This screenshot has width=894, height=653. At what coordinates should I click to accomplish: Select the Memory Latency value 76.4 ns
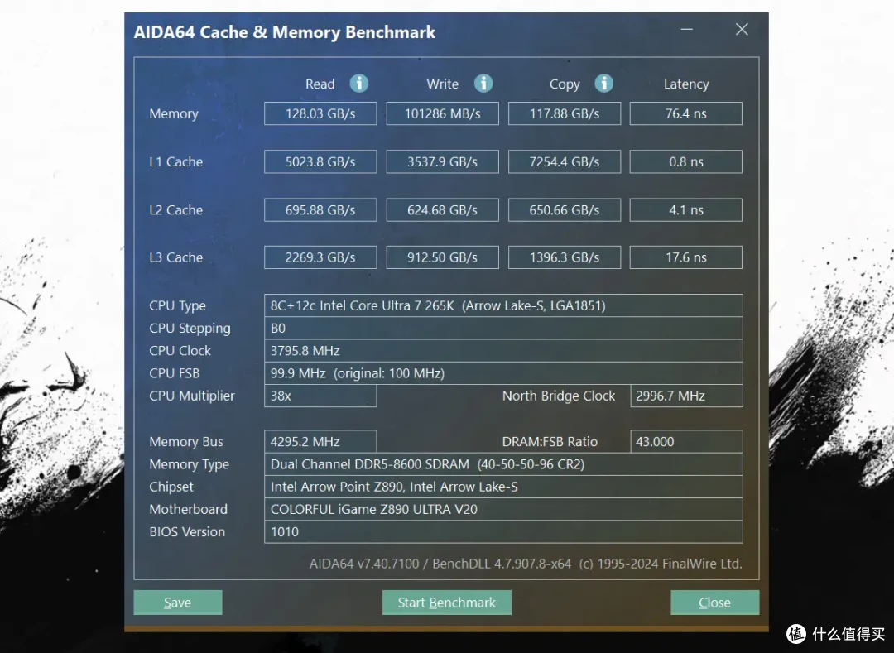click(x=686, y=113)
